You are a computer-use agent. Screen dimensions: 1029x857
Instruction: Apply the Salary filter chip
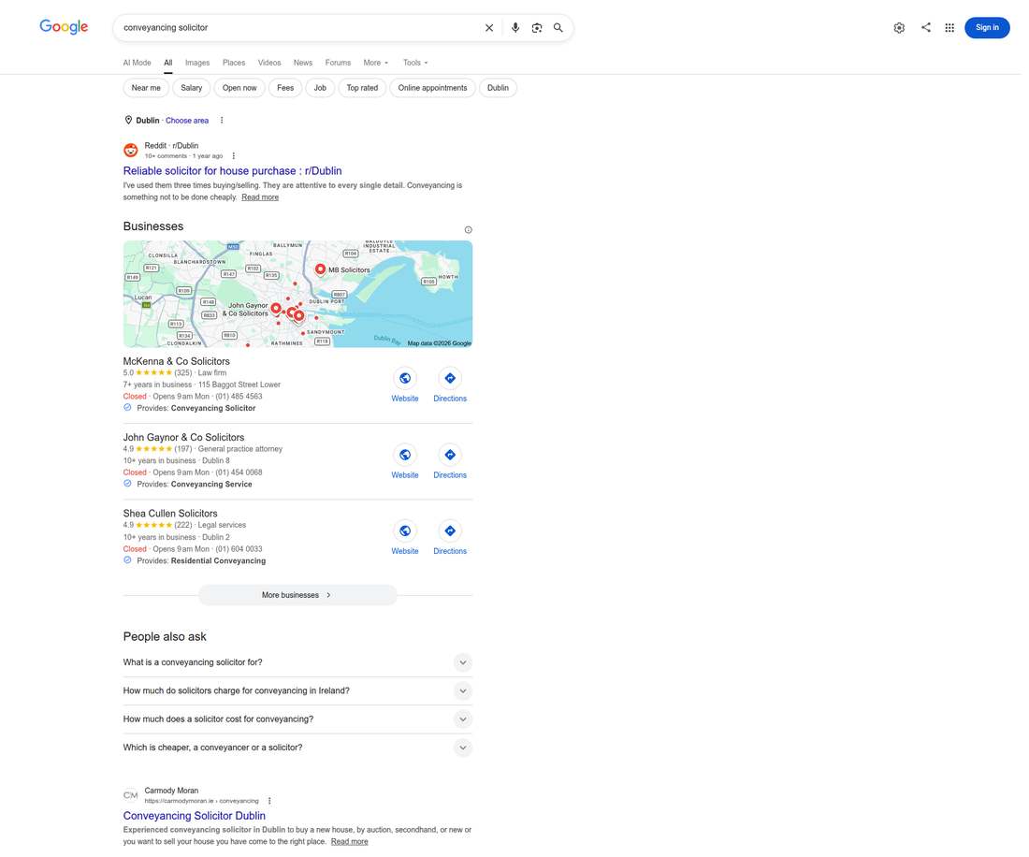pyautogui.click(x=192, y=88)
